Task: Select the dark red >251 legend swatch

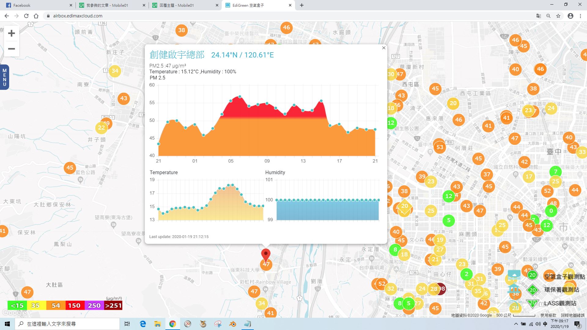Action: (113, 306)
